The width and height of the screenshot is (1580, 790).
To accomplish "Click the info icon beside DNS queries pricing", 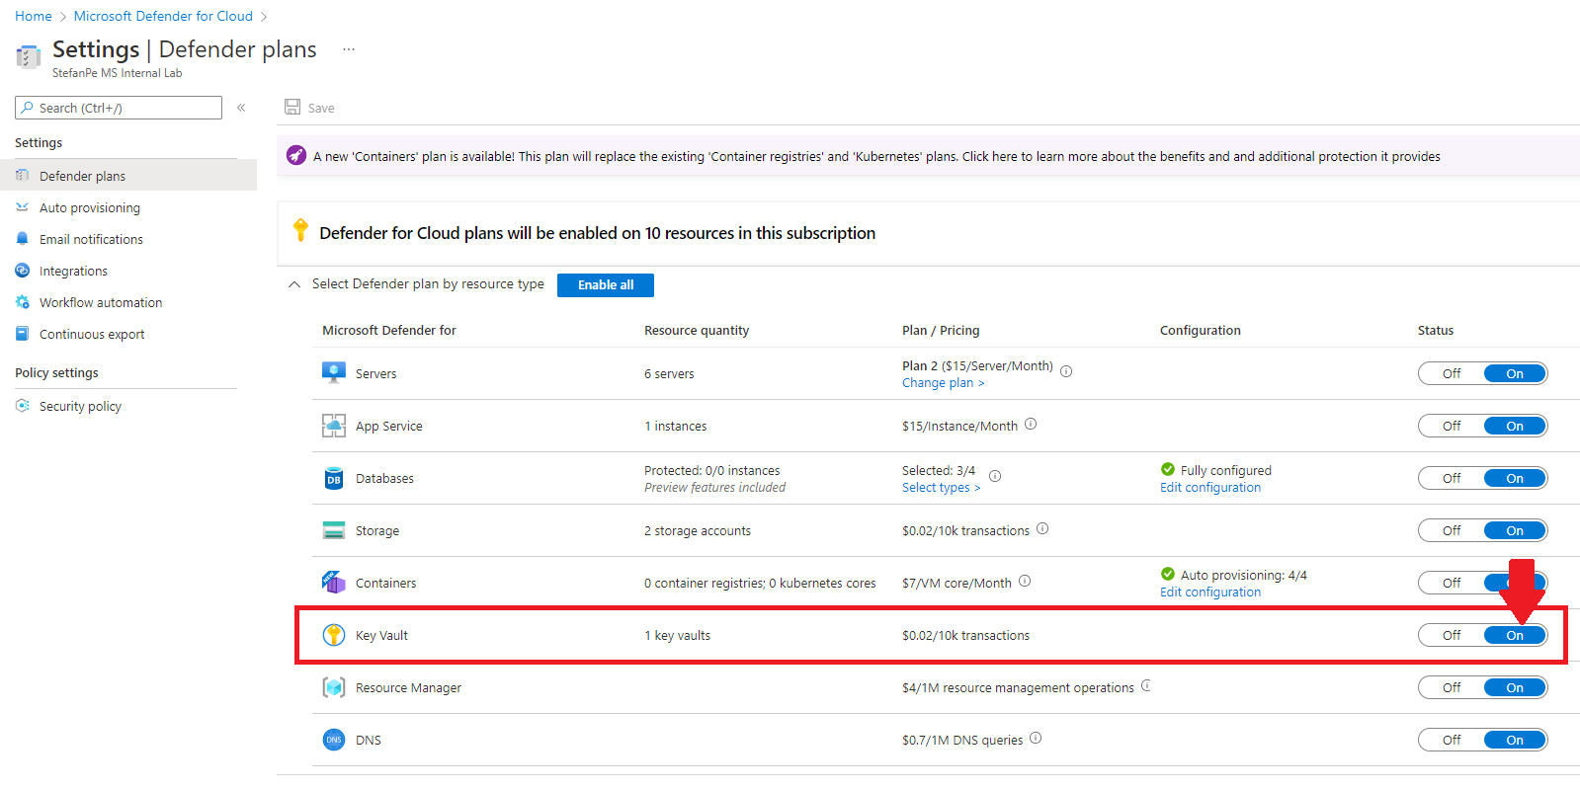I will (1036, 738).
